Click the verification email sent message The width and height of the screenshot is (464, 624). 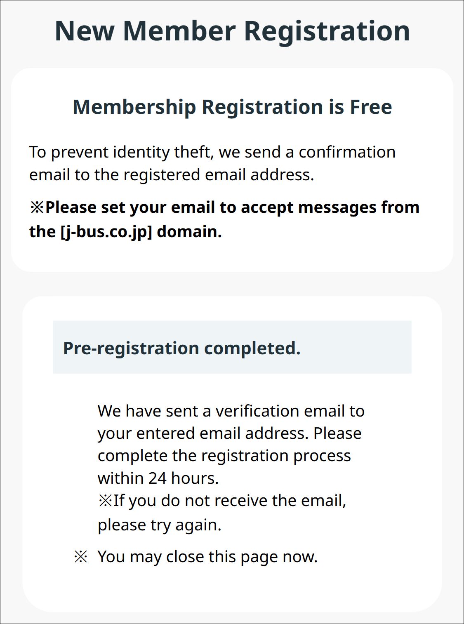pyautogui.click(x=231, y=445)
